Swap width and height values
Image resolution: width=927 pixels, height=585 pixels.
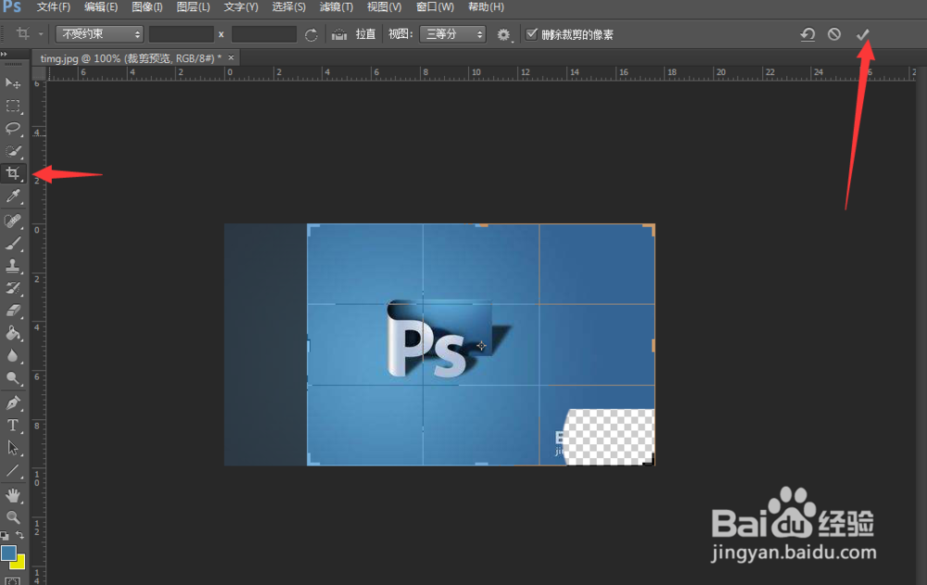tap(311, 35)
